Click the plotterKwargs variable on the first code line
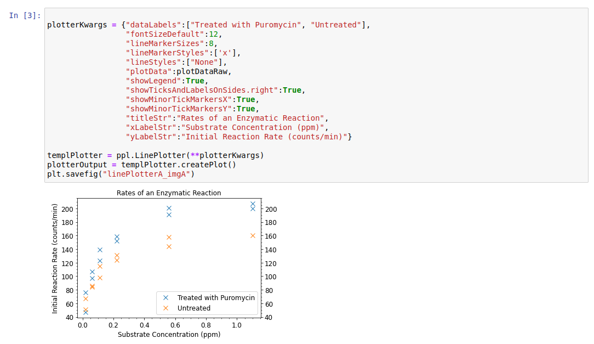The height and width of the screenshot is (344, 594). coord(77,25)
